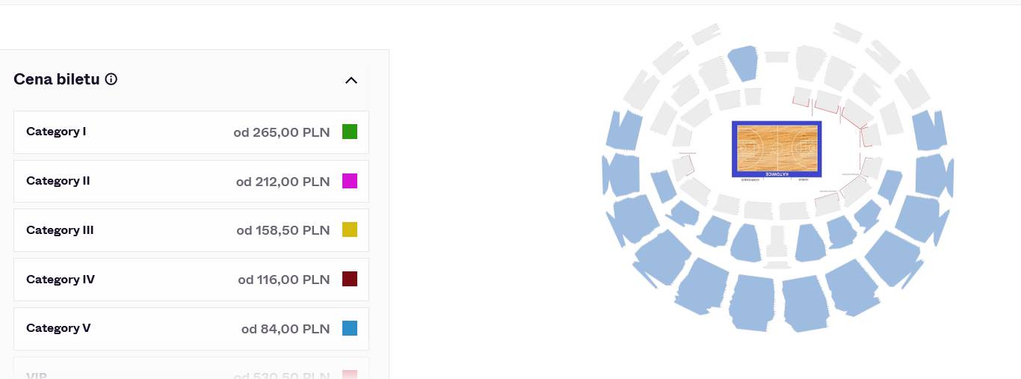Collapse the Cena biletu panel
This screenshot has width=1021, height=379.
tap(351, 80)
